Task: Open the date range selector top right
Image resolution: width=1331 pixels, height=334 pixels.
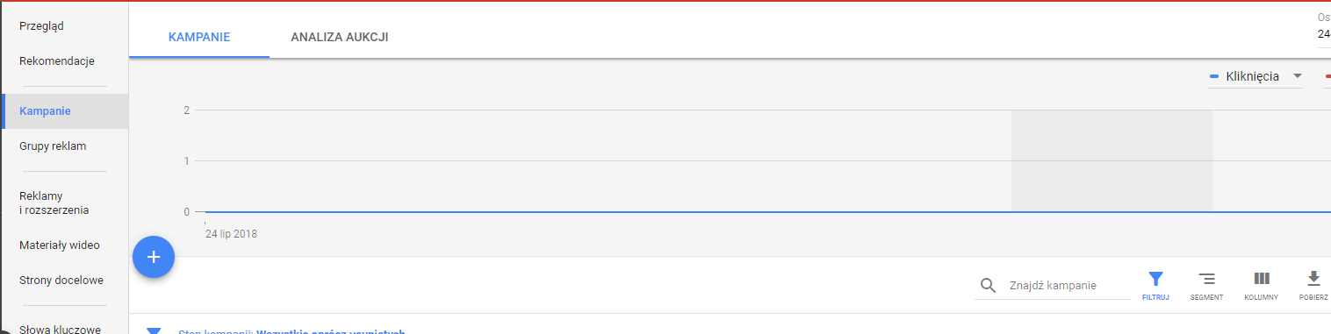Action: pos(1323,26)
